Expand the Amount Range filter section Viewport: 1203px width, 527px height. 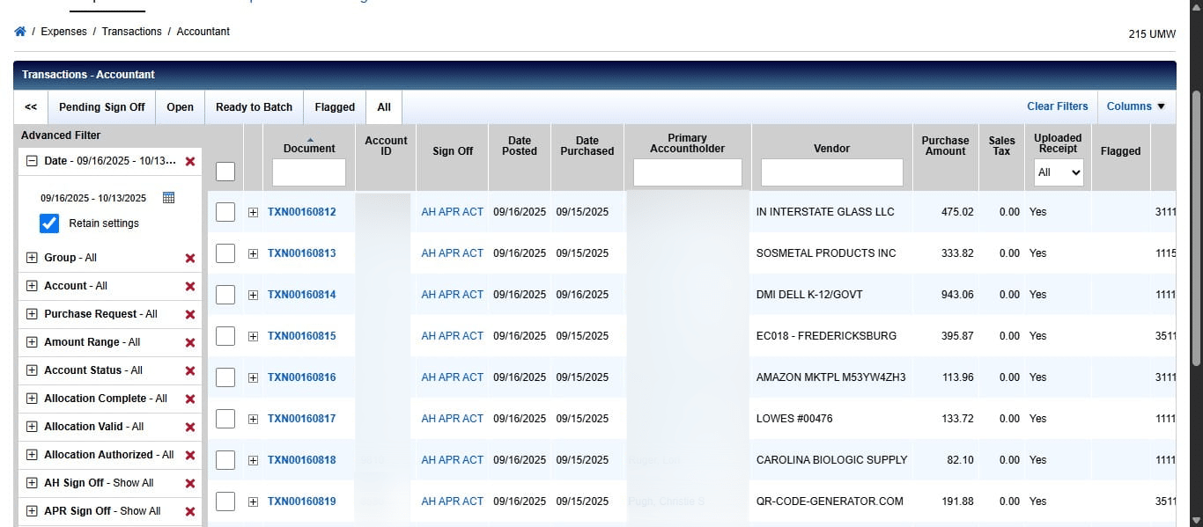point(30,341)
